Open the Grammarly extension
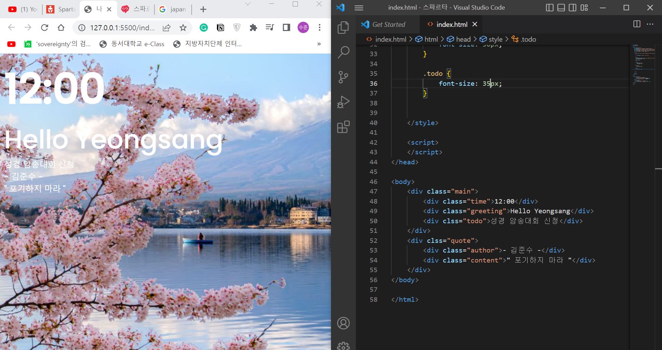The width and height of the screenshot is (662, 350). coord(204,28)
